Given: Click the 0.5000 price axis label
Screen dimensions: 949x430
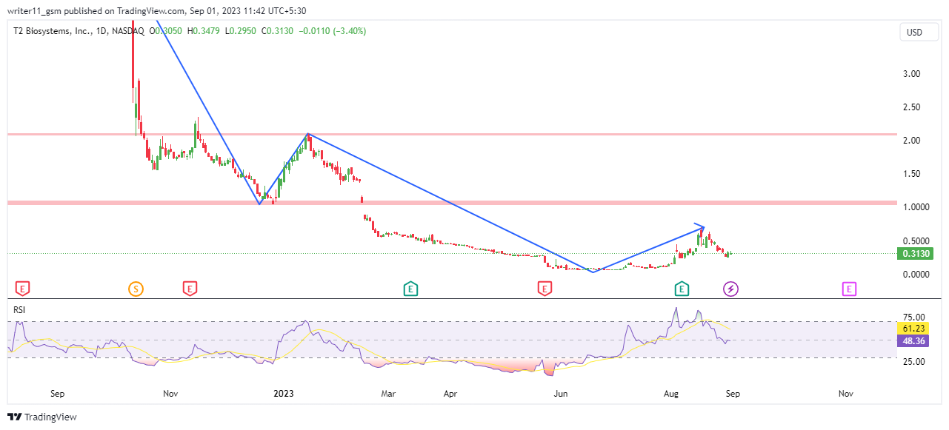Looking at the screenshot, I should click(916, 241).
